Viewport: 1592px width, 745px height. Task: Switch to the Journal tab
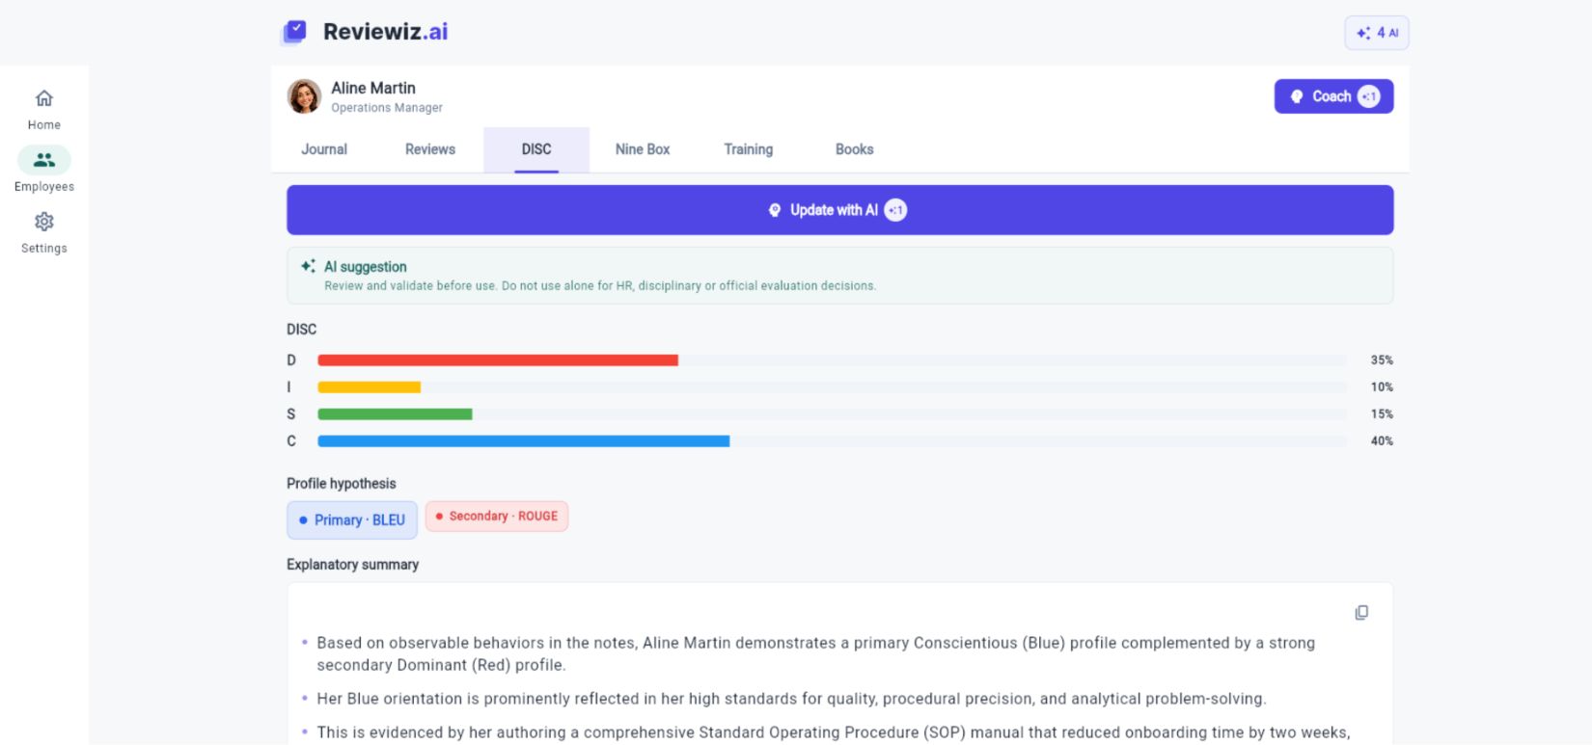coord(324,149)
